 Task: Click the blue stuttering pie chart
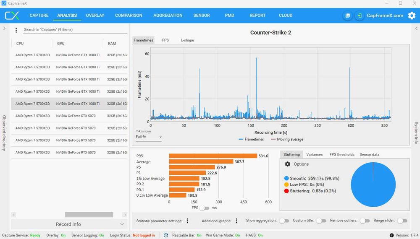pos(373,184)
